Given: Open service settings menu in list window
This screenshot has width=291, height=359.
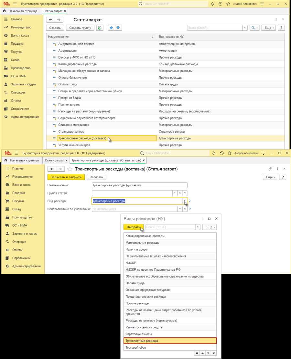Looking at the screenshot, I should coord(262,4).
